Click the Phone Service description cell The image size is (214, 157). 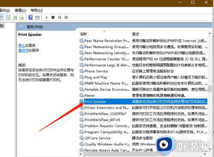[x=153, y=71]
